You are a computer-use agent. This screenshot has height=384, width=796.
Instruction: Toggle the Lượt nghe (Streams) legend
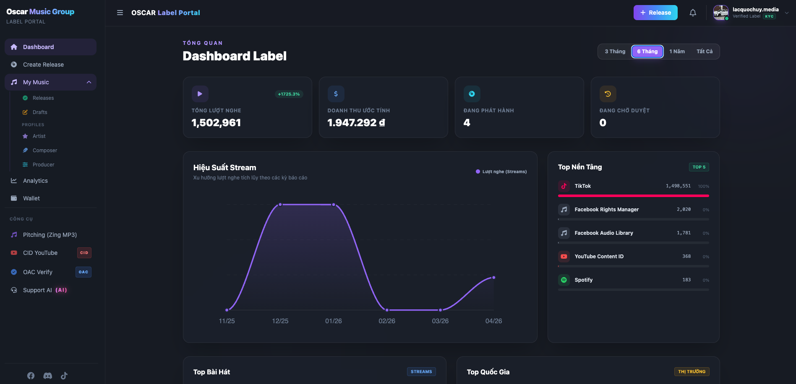point(501,171)
